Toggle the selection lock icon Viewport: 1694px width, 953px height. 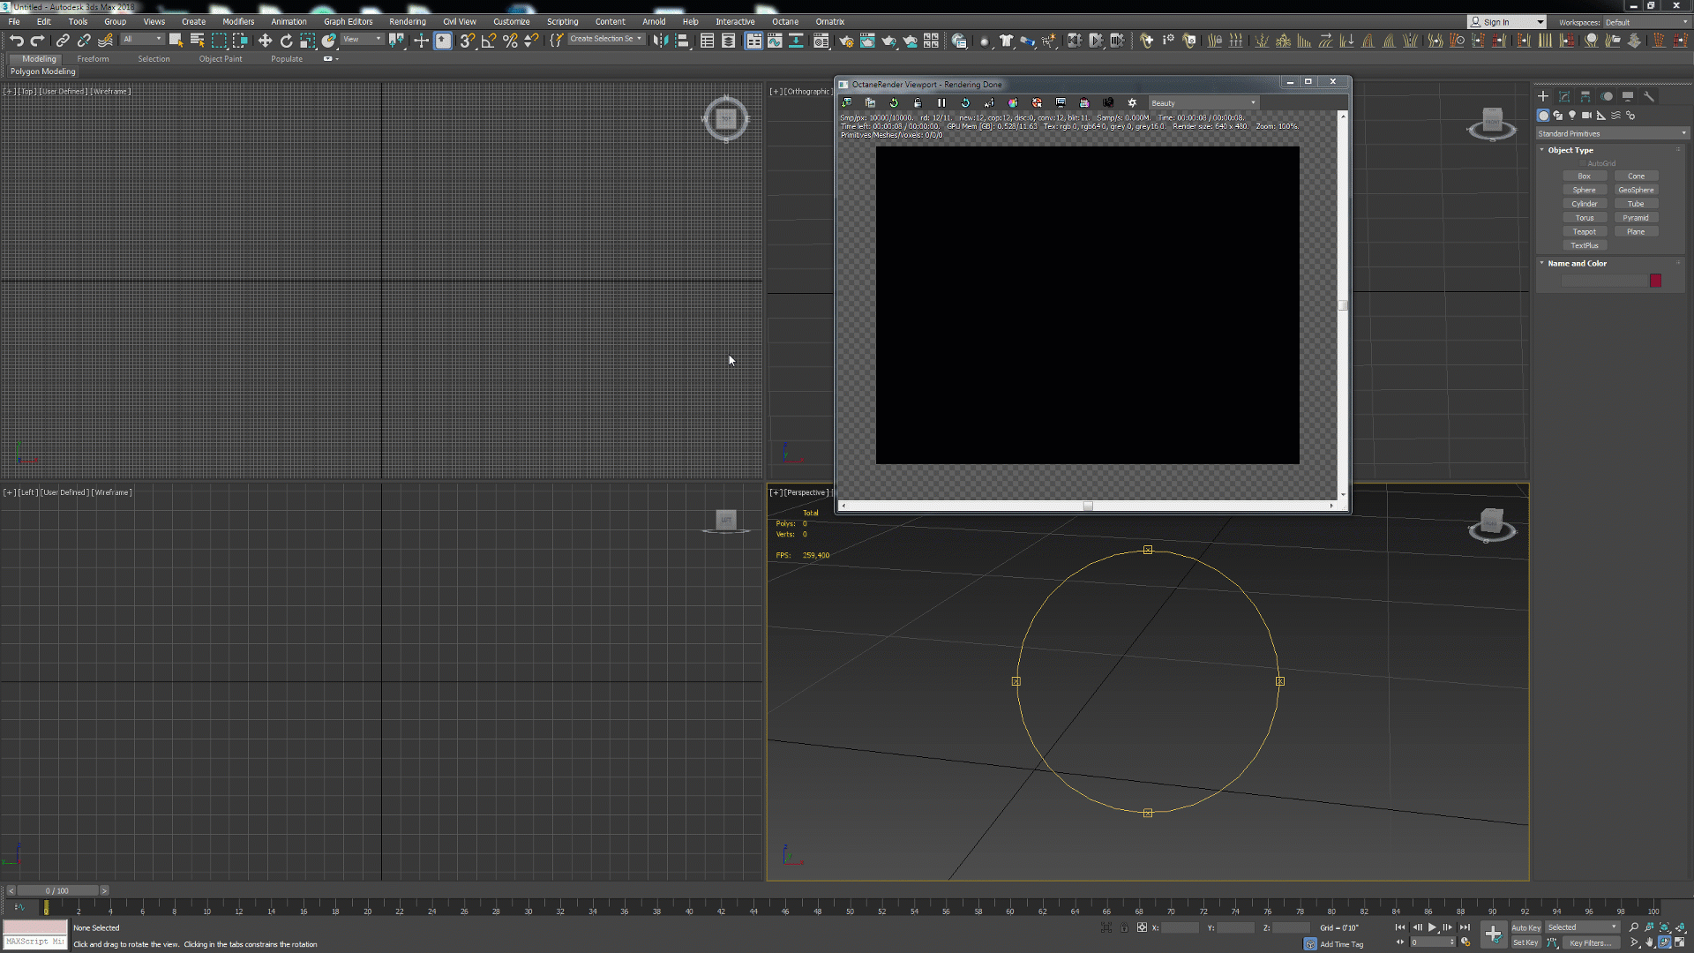click(x=1124, y=927)
